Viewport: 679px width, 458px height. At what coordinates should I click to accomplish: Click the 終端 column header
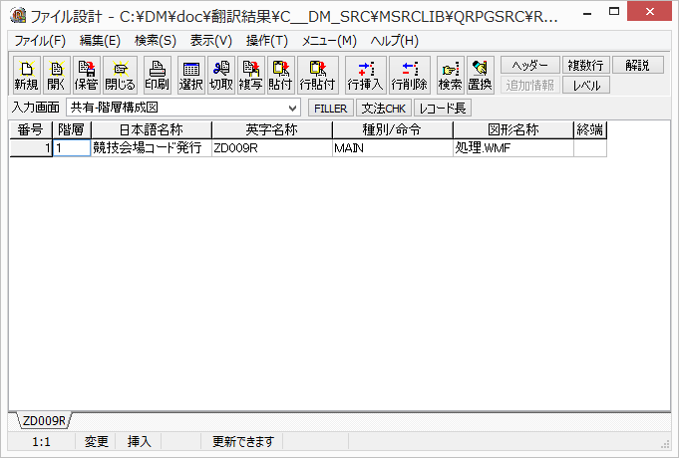pyautogui.click(x=590, y=129)
